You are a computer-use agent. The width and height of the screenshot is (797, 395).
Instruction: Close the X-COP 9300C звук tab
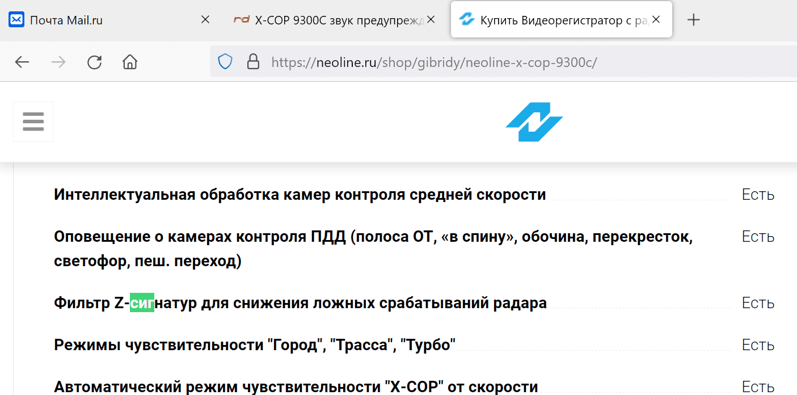pyautogui.click(x=431, y=20)
